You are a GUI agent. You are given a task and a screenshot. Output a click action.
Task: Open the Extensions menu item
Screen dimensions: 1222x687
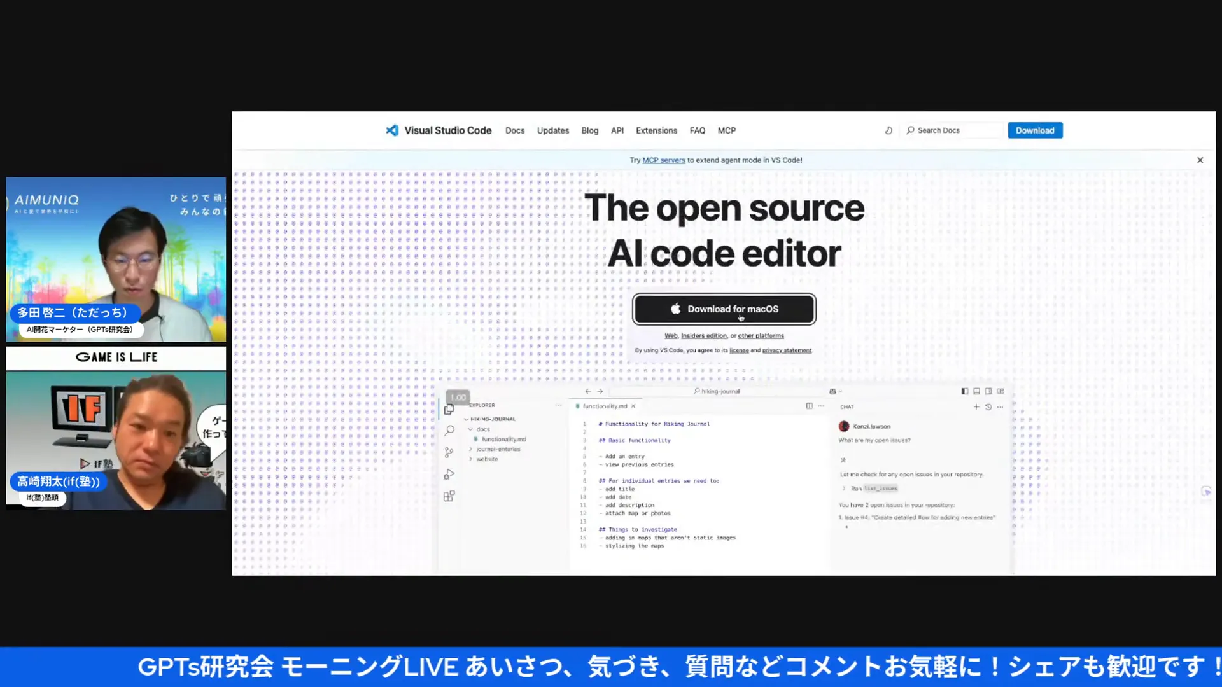pyautogui.click(x=656, y=130)
